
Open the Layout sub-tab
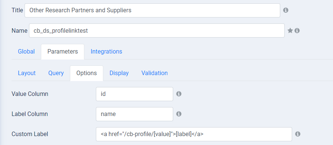tap(27, 73)
